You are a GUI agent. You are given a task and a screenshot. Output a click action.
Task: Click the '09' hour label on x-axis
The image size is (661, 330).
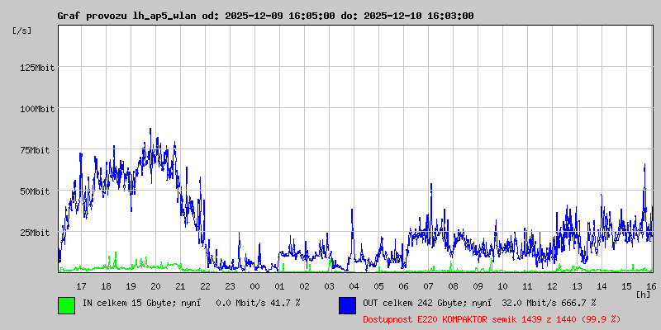[478, 286]
